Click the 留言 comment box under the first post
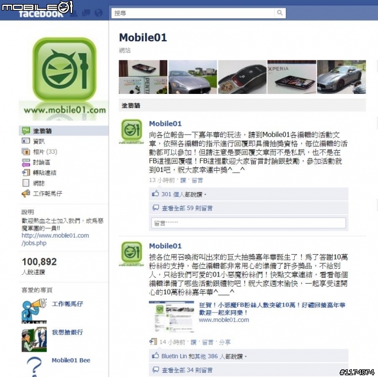This screenshot has width=378, height=377. click(249, 223)
